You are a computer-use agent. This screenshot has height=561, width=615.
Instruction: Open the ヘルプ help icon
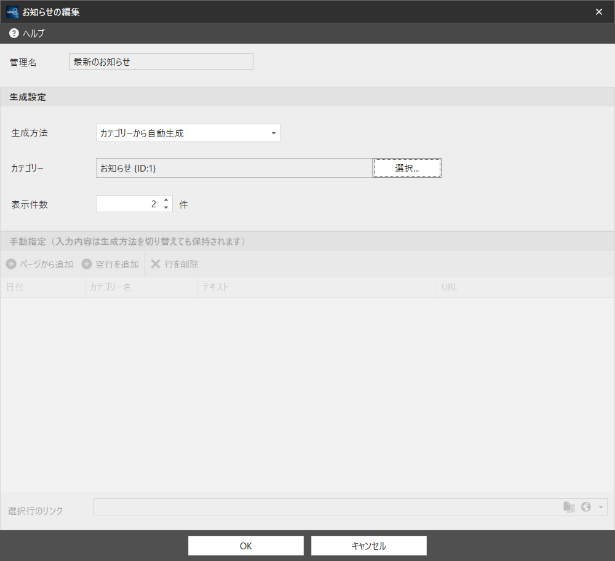pos(14,33)
